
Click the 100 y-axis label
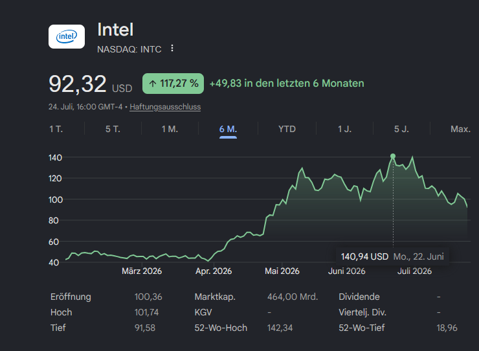point(55,200)
